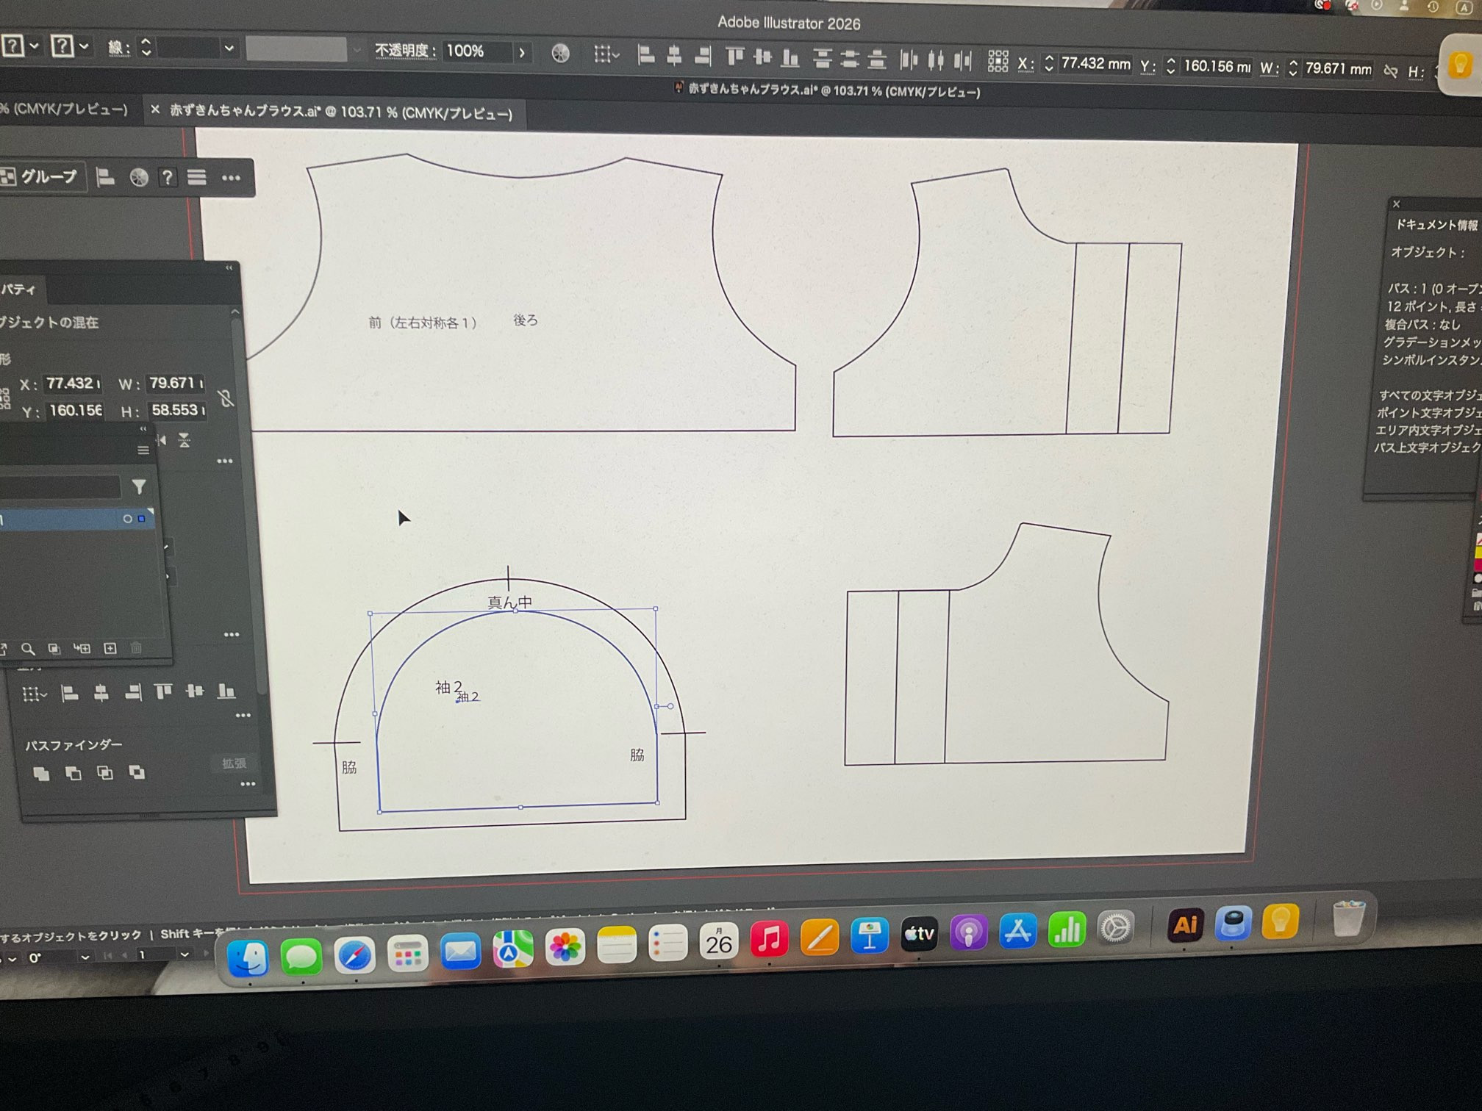
Task: Click the create new layer icon
Action: tap(110, 648)
